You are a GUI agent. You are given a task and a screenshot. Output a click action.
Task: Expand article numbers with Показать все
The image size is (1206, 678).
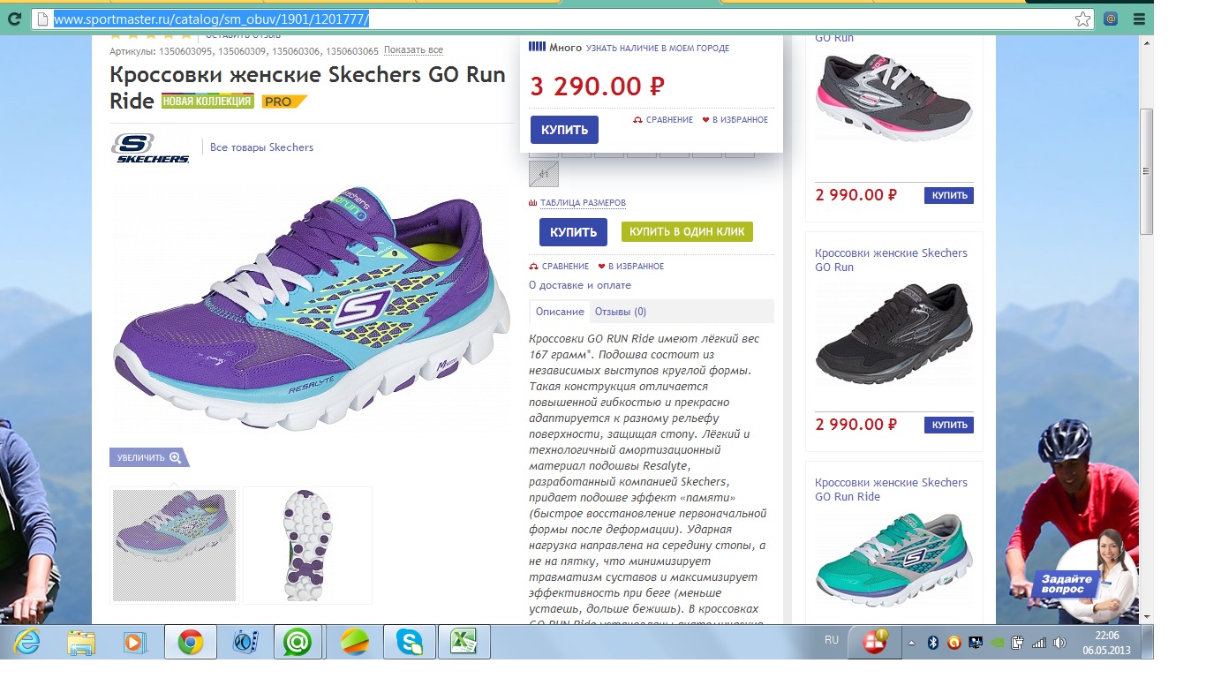pyautogui.click(x=413, y=50)
